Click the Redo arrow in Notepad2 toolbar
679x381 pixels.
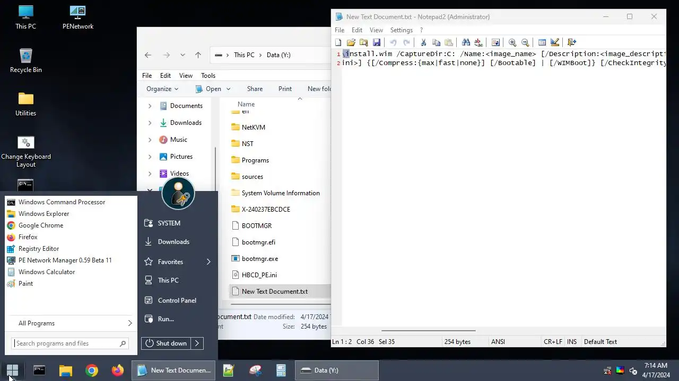(x=406, y=42)
